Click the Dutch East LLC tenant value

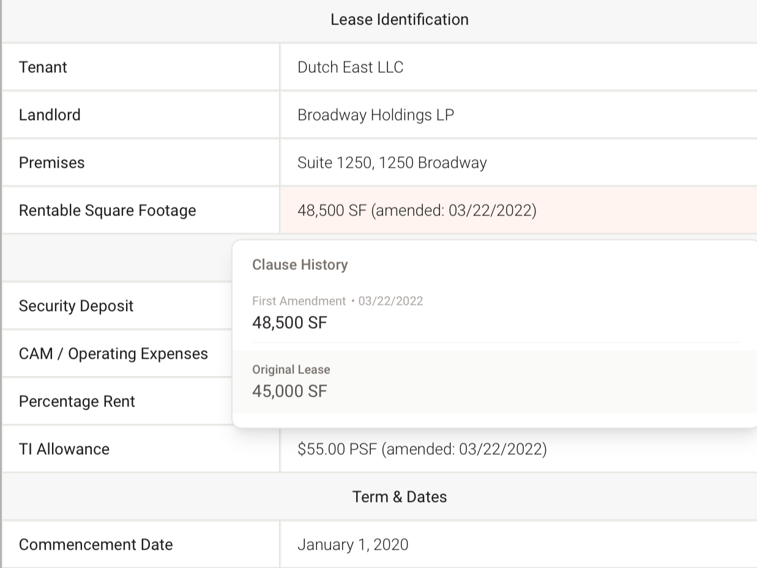pyautogui.click(x=350, y=67)
